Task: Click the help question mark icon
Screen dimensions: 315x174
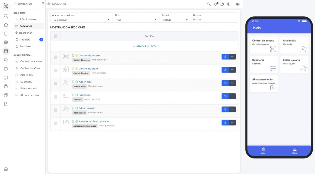Action: 222,4
